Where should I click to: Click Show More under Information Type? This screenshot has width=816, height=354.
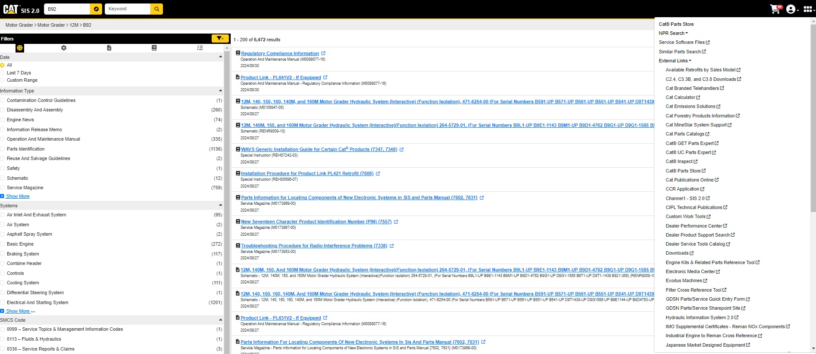coord(18,196)
